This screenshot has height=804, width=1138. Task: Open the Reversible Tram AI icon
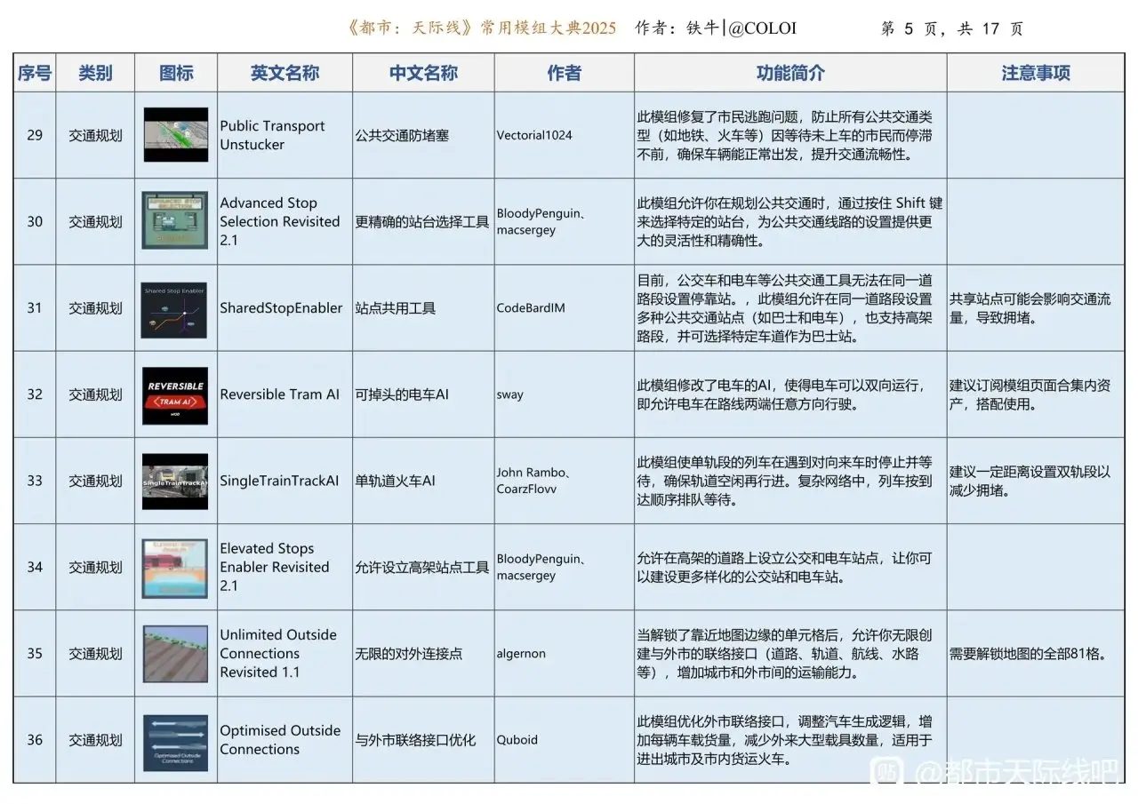pos(175,394)
